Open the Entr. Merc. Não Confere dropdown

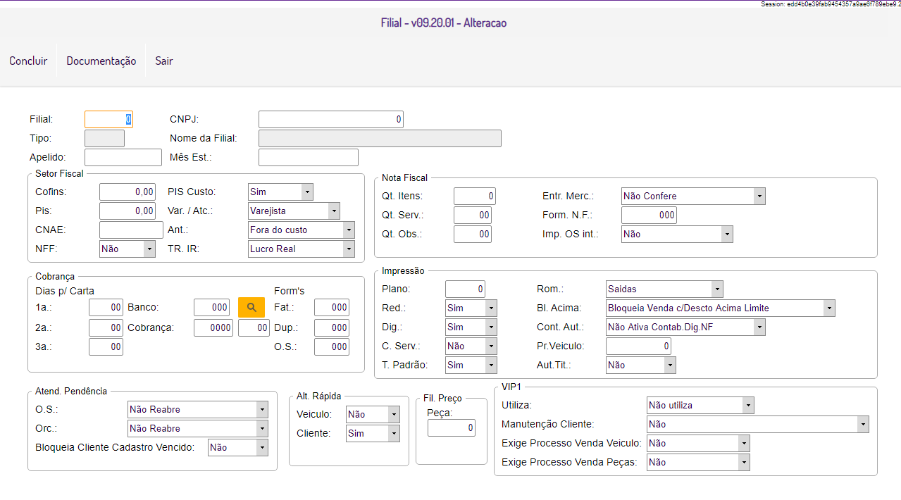point(693,196)
